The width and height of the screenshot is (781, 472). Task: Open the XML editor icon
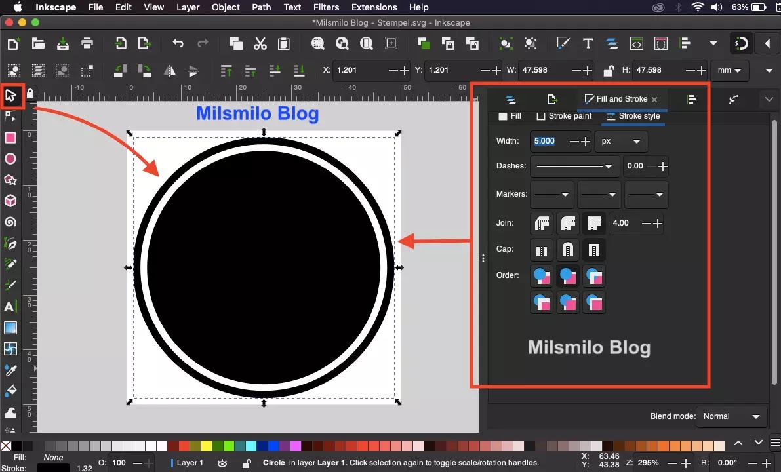[x=637, y=44]
